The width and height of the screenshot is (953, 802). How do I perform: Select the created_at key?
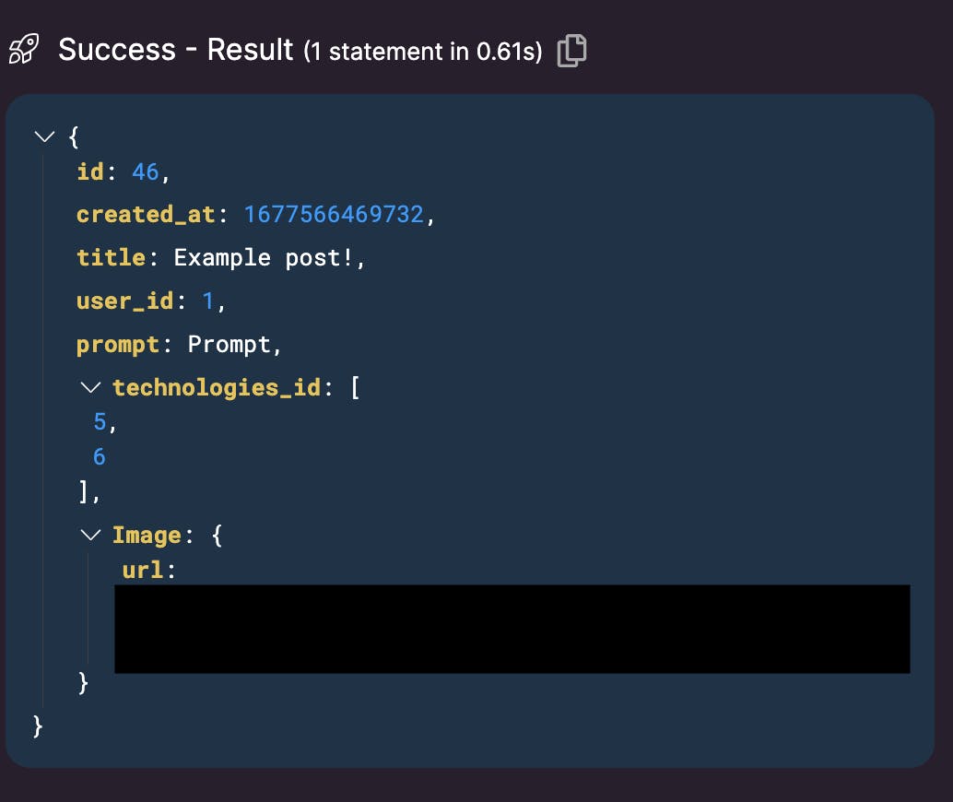click(146, 215)
